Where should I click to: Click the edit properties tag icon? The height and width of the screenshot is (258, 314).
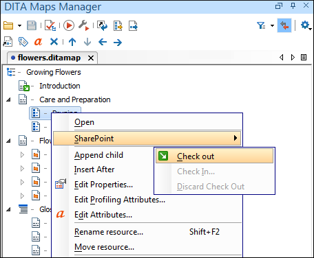(x=23, y=42)
